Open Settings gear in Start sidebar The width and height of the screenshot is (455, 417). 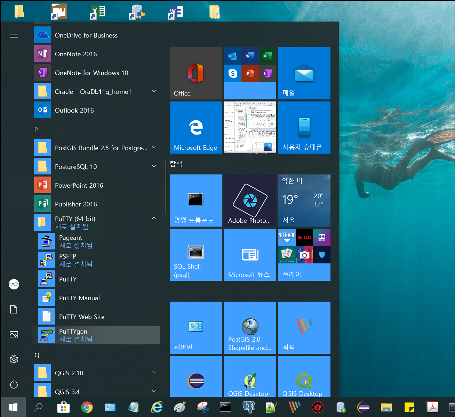(x=14, y=359)
